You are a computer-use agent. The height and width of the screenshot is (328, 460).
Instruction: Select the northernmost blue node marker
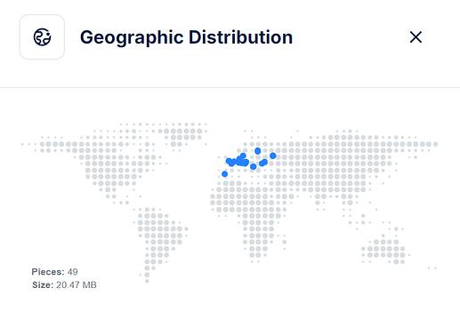pos(258,151)
